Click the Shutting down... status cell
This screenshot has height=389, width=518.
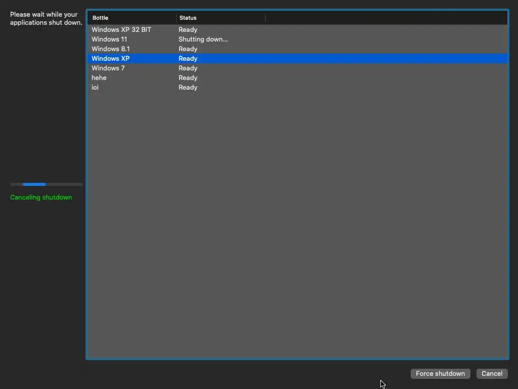(203, 39)
